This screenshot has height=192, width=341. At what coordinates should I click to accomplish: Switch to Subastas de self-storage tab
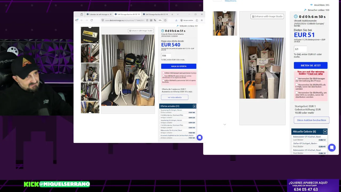pyautogui.click(x=99, y=14)
